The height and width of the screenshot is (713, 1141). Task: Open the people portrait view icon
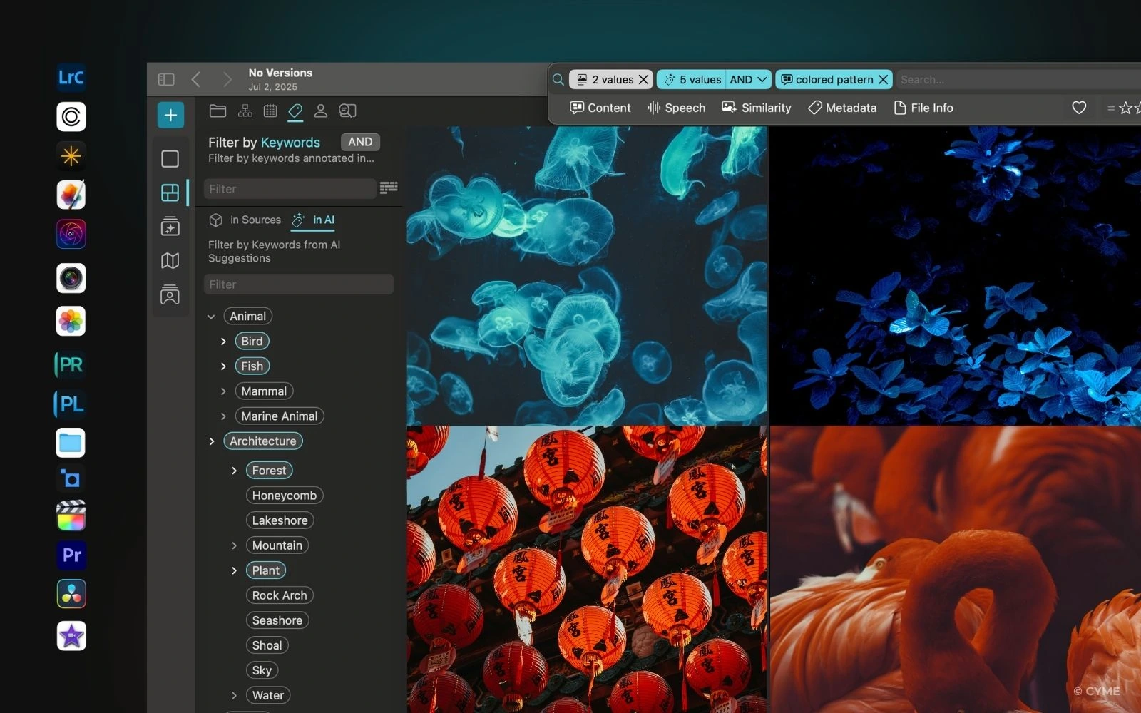pyautogui.click(x=170, y=294)
